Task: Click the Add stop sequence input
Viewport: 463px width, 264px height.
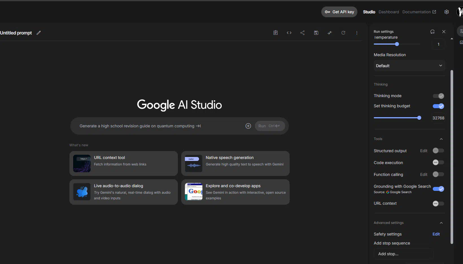Action: click(x=403, y=254)
